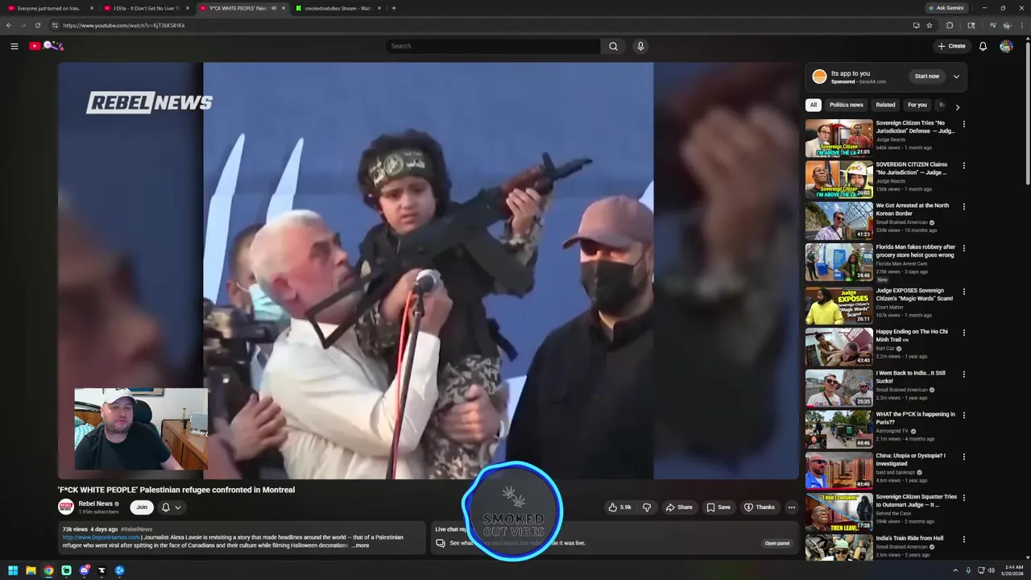Mute the tab via its speaker icon
The image size is (1031, 580).
pyautogui.click(x=274, y=8)
